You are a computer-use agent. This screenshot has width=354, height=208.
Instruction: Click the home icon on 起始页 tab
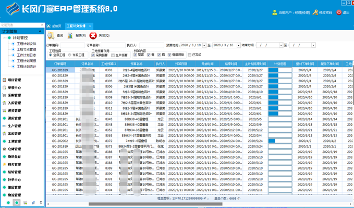pyautogui.click(x=48, y=26)
